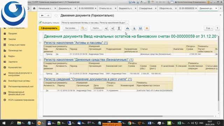Close the Движения до... tab
Image resolution: width=224 pixels, height=126 pixels.
tap(216, 8)
